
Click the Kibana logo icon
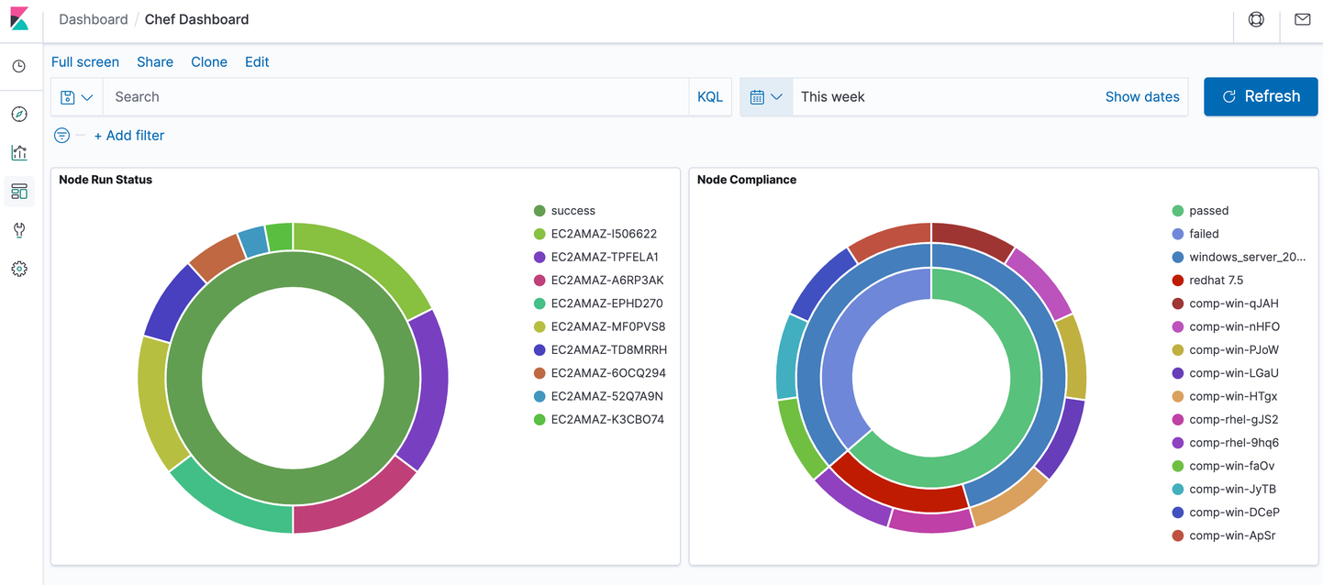coord(19,19)
